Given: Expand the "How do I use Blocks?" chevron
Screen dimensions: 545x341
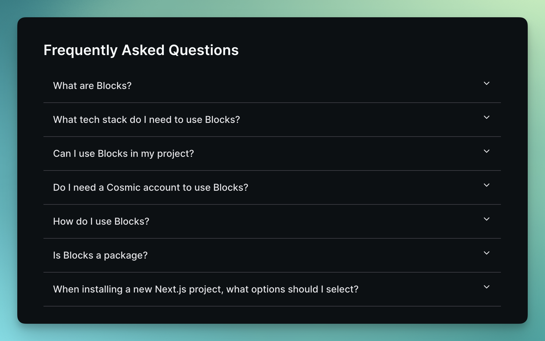Looking at the screenshot, I should click(x=487, y=219).
